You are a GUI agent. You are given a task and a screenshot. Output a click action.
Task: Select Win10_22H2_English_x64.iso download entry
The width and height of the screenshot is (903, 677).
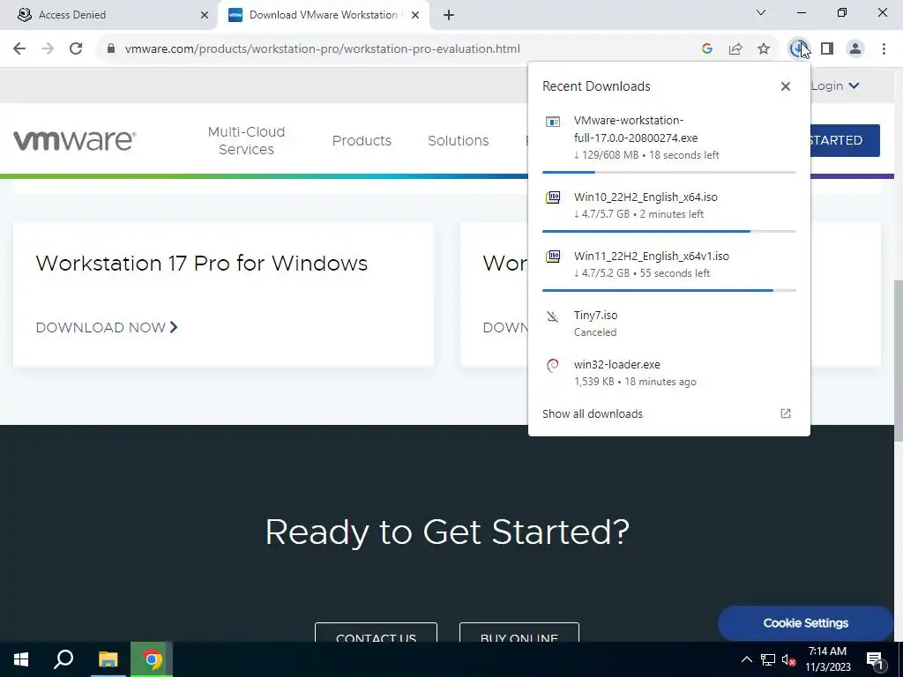[x=669, y=205]
